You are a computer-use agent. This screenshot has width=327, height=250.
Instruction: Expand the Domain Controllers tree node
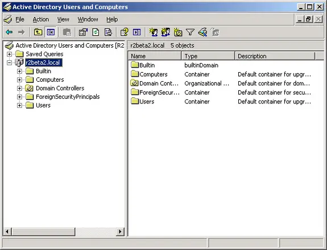pyautogui.click(x=19, y=88)
